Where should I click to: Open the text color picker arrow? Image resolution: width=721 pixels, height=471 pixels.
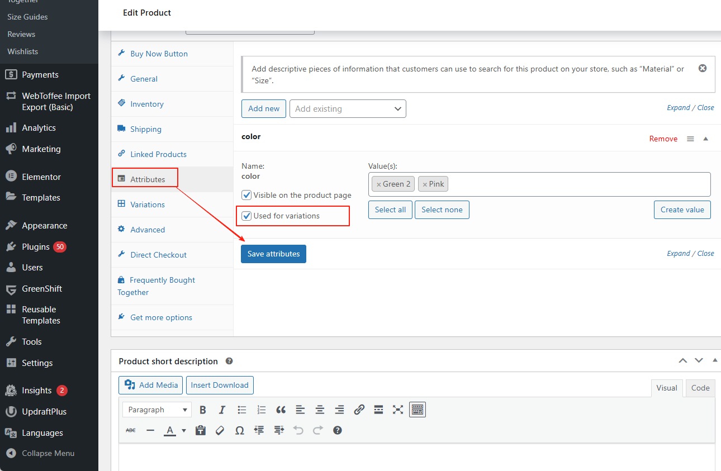pyautogui.click(x=184, y=431)
